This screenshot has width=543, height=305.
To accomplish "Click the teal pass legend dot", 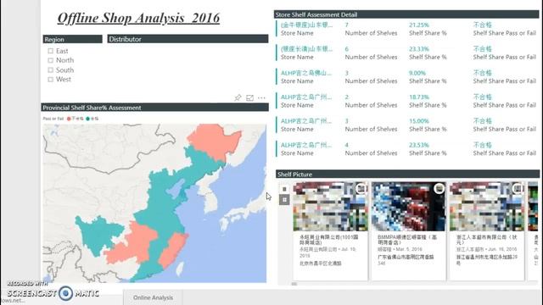I will pyautogui.click(x=88, y=119).
